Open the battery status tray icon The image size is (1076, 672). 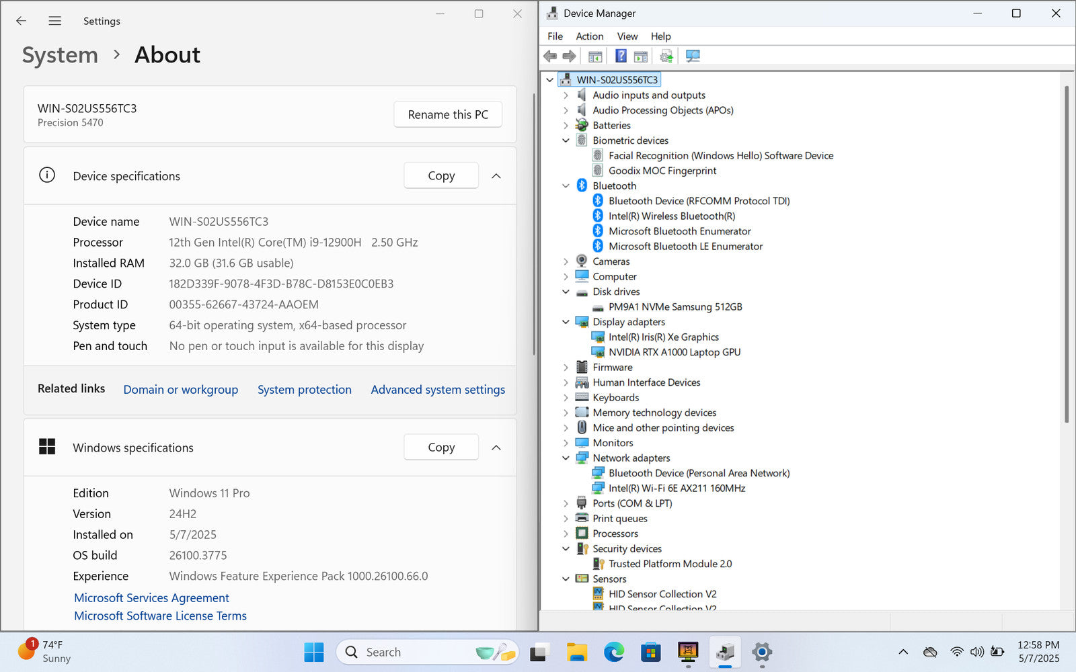tap(998, 652)
